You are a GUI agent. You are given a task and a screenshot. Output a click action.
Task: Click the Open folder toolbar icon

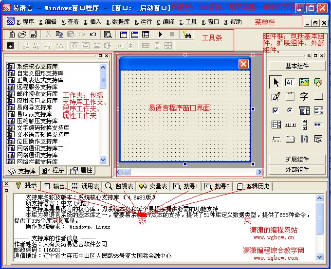(22, 34)
